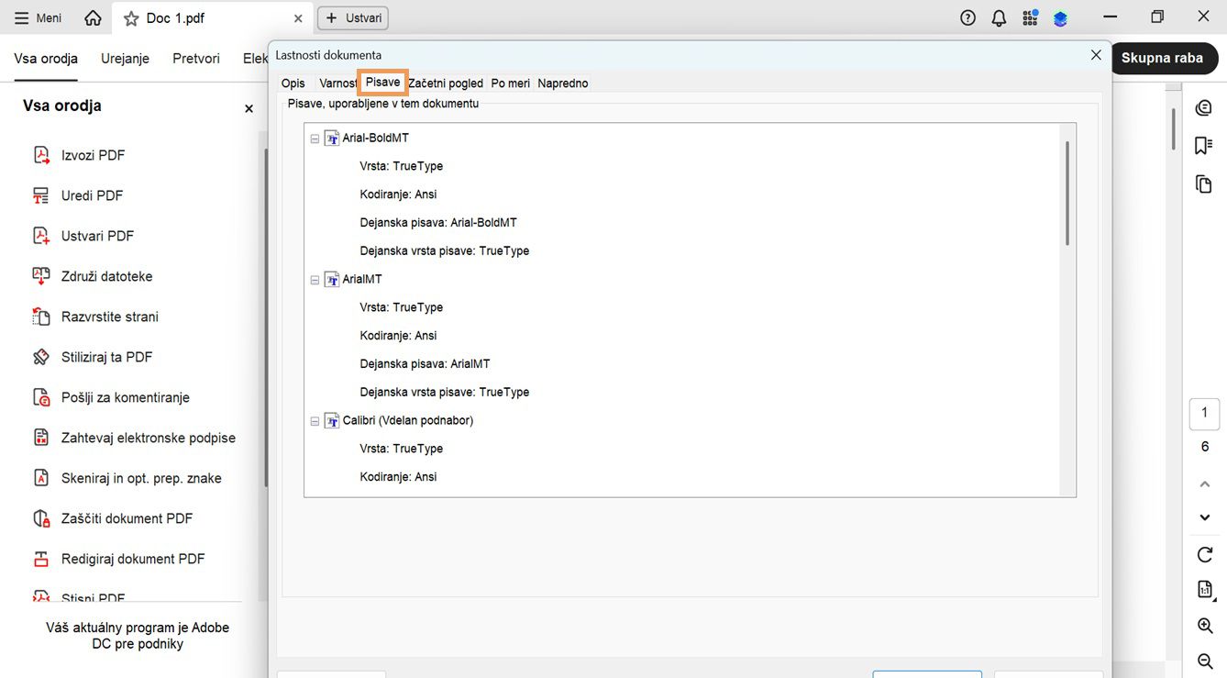Click "Kodiranje: Ansi" under Calibri
The image size is (1227, 678).
pos(398,477)
